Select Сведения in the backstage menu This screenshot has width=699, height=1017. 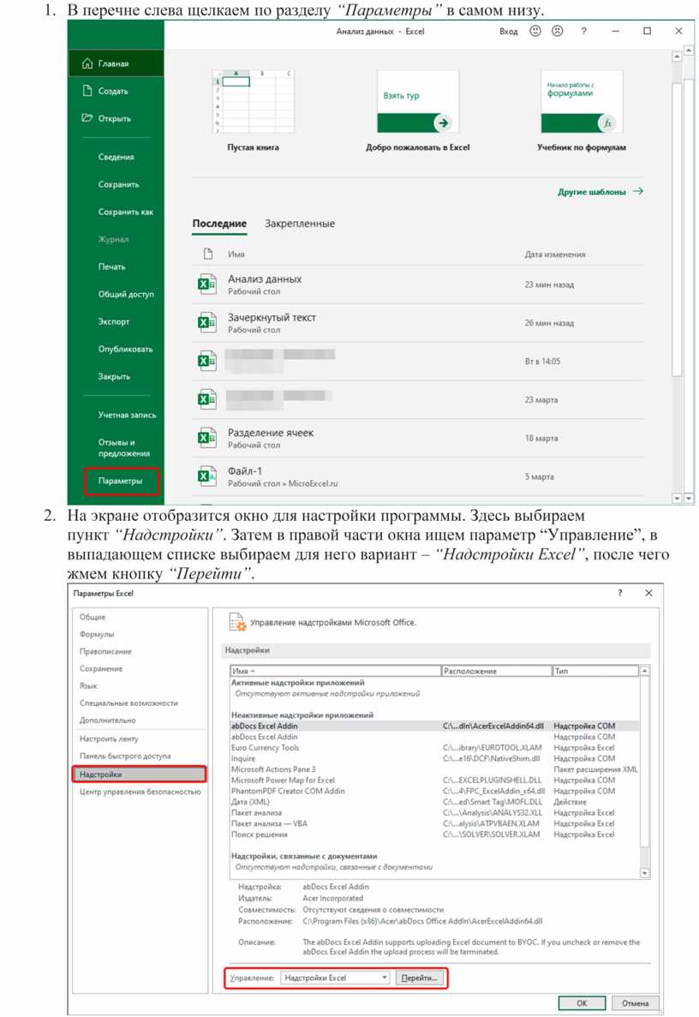[116, 157]
